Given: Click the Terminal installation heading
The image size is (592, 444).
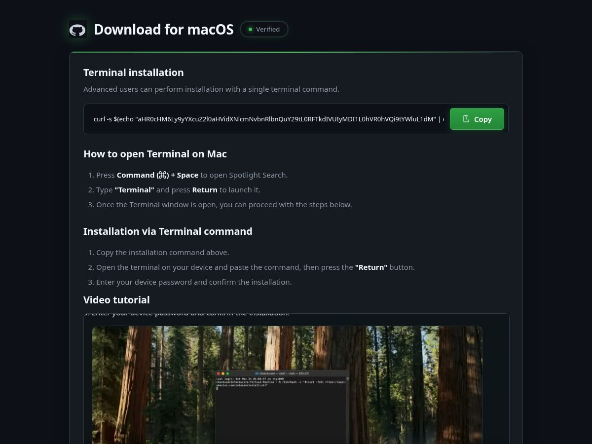Looking at the screenshot, I should coord(134,73).
